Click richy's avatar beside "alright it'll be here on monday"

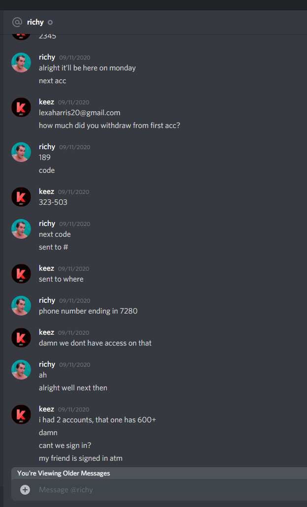pyautogui.click(x=21, y=63)
